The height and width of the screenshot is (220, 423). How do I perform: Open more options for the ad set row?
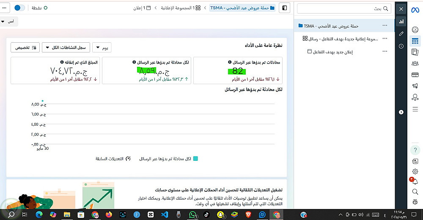click(x=385, y=38)
